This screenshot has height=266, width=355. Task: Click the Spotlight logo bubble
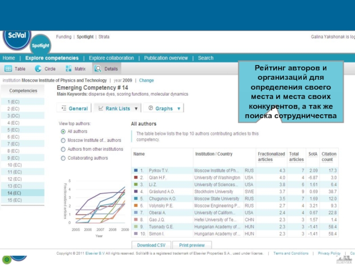pyautogui.click(x=40, y=45)
